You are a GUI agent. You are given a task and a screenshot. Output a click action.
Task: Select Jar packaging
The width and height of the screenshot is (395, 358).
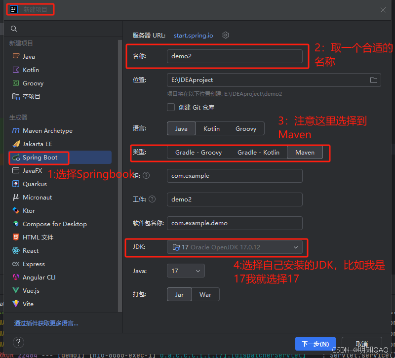click(179, 294)
